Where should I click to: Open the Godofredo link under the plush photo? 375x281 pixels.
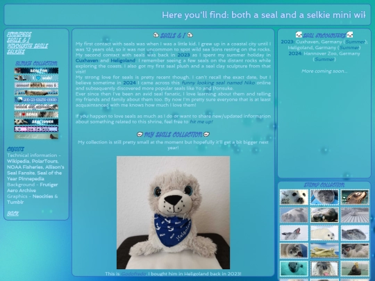tap(133, 273)
